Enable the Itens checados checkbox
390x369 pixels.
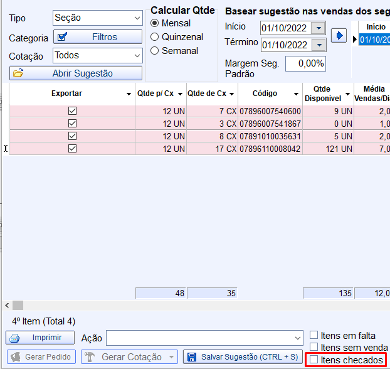pyautogui.click(x=314, y=360)
